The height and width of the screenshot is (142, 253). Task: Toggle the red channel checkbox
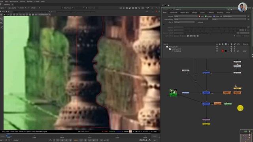click(x=199, y=16)
